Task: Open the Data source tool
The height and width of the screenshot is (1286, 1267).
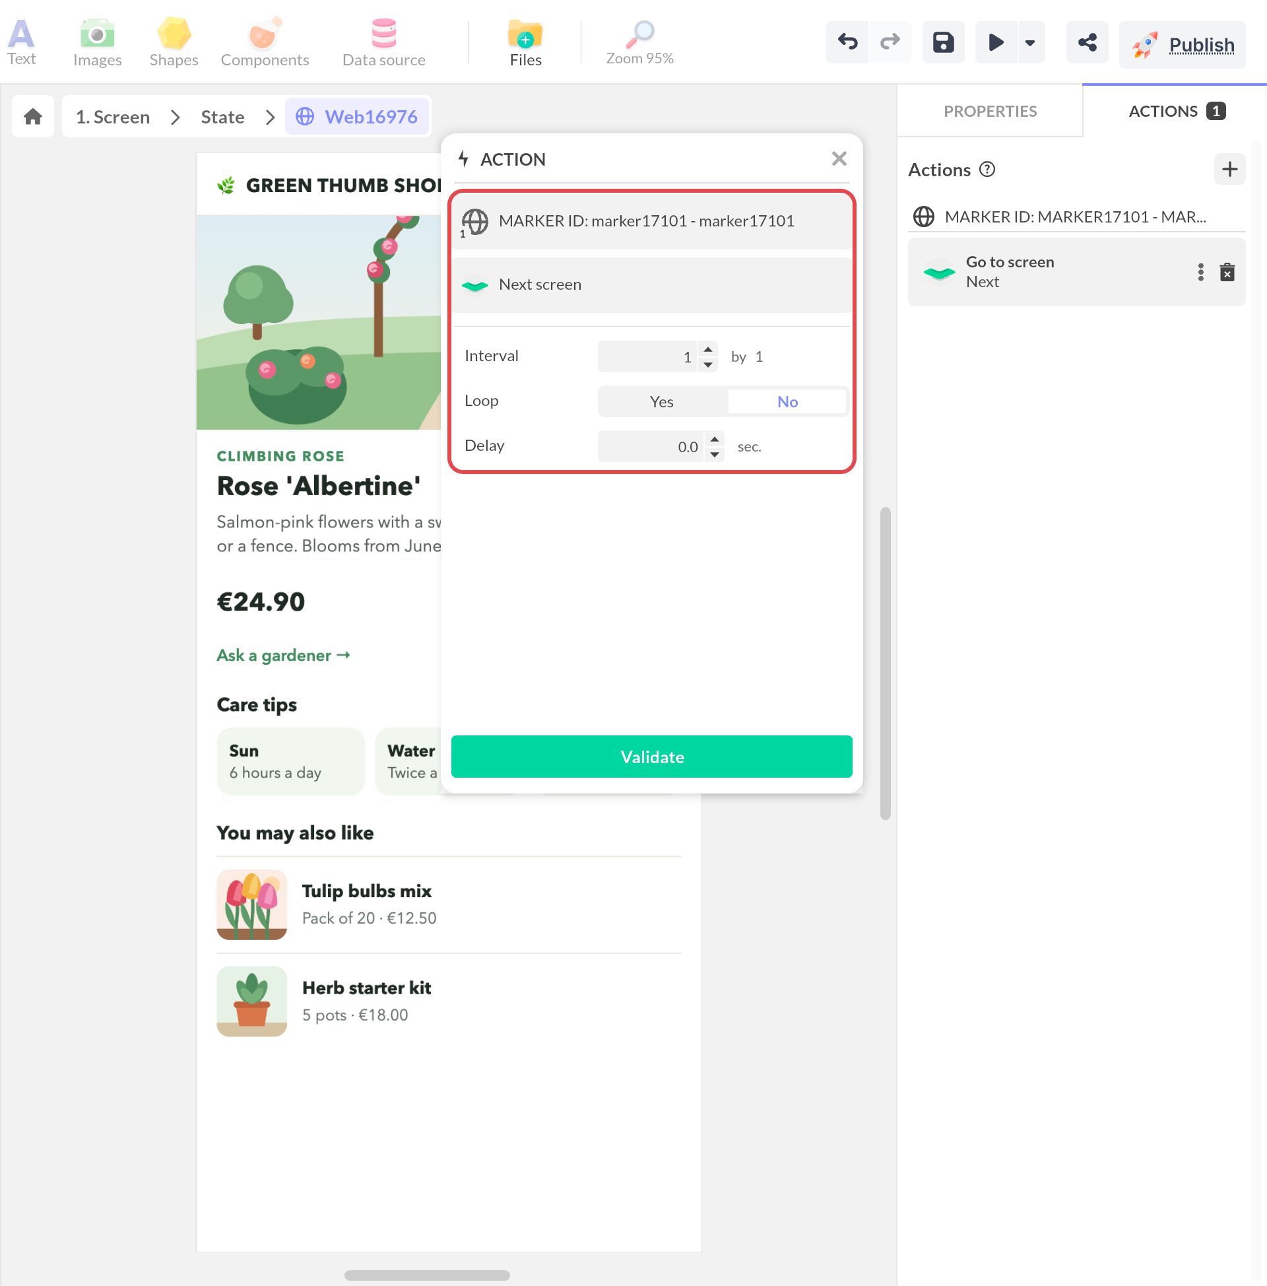Action: [384, 43]
